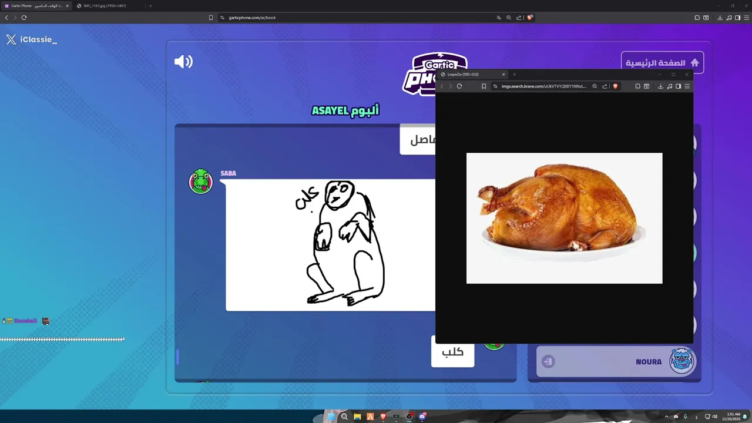The width and height of the screenshot is (752, 423).
Task: Open downloads in the main browser window
Action: click(720, 18)
